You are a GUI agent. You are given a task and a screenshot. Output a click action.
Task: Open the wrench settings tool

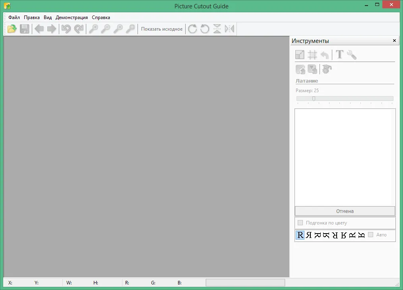click(x=352, y=54)
